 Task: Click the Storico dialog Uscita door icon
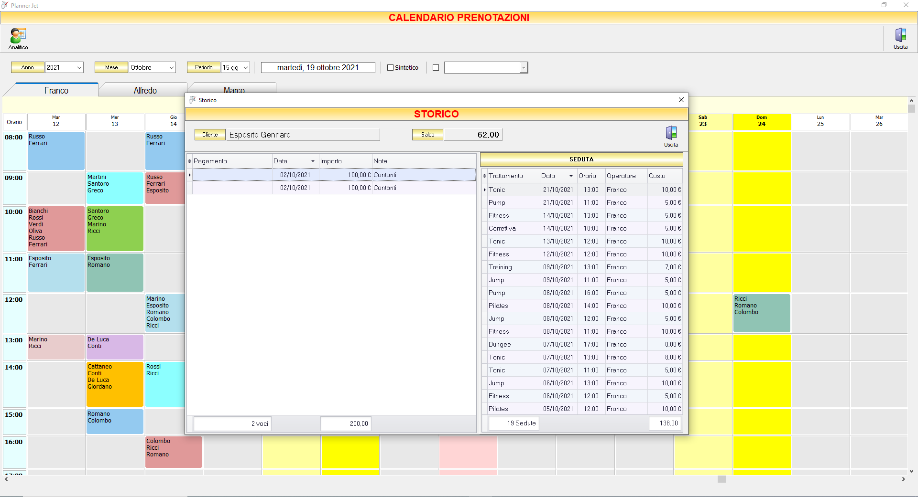click(x=671, y=137)
